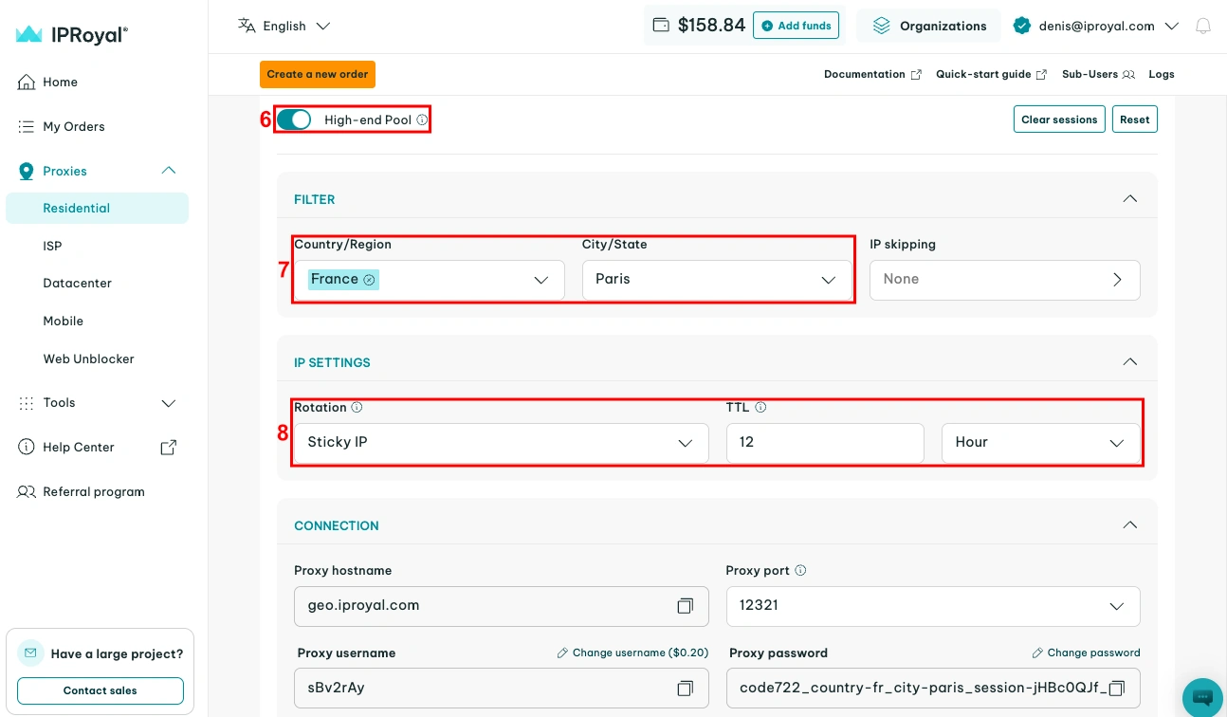Click the wallet balance icon

pyautogui.click(x=662, y=26)
